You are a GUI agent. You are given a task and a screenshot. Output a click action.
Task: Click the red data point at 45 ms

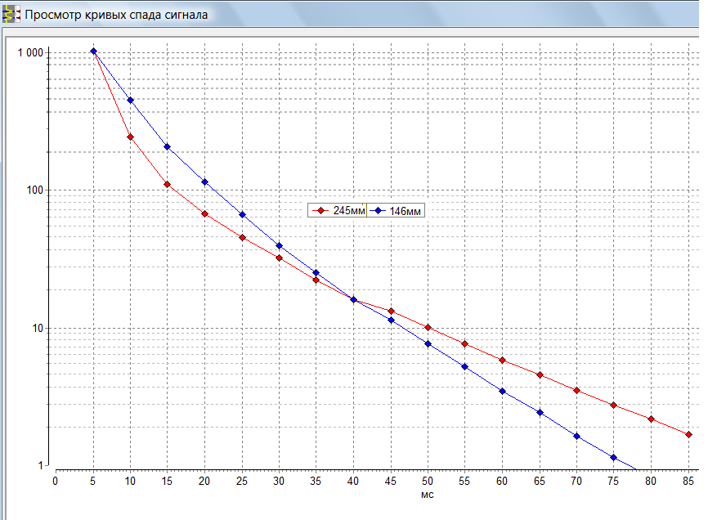click(391, 311)
